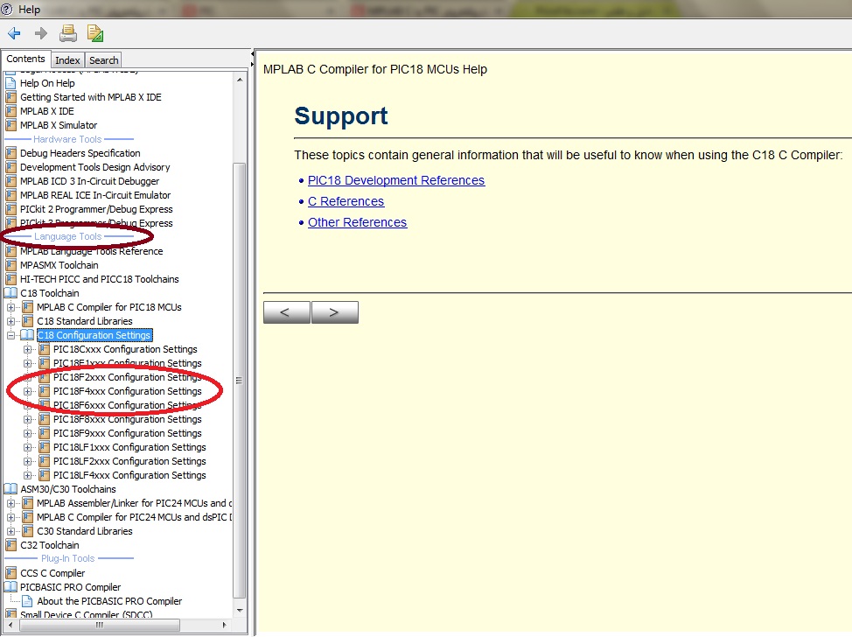Expand MPLAB Assembler/Linker for PIC24 MCUs node

coord(10,503)
